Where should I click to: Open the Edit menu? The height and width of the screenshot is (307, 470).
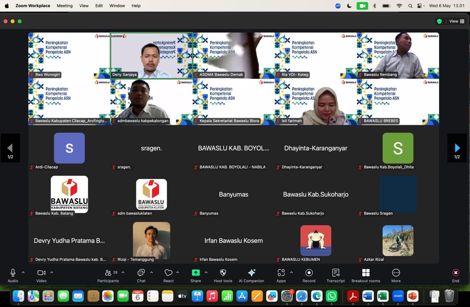[x=99, y=6]
